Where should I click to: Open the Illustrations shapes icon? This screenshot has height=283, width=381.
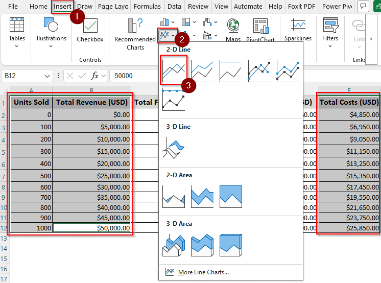(51, 25)
